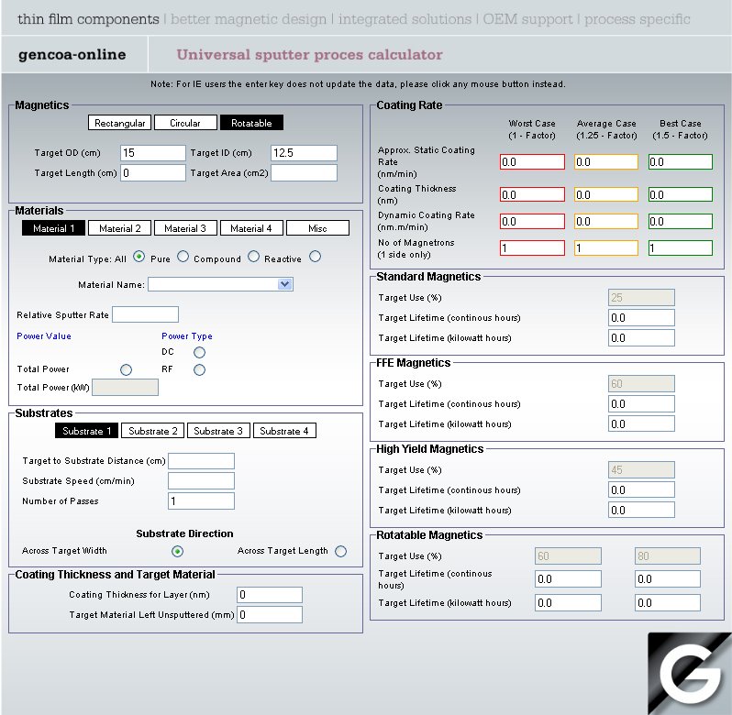
Task: Click the Target Area input field
Action: [x=304, y=173]
